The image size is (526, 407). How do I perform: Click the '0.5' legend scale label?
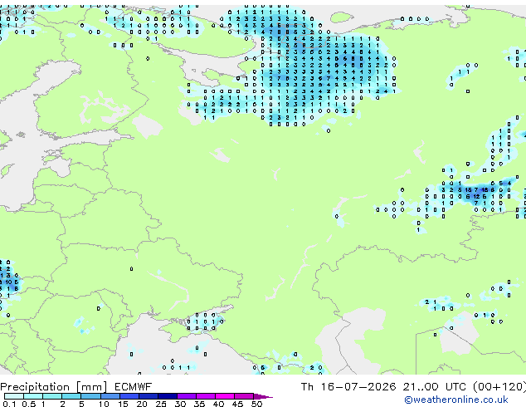[29, 404]
